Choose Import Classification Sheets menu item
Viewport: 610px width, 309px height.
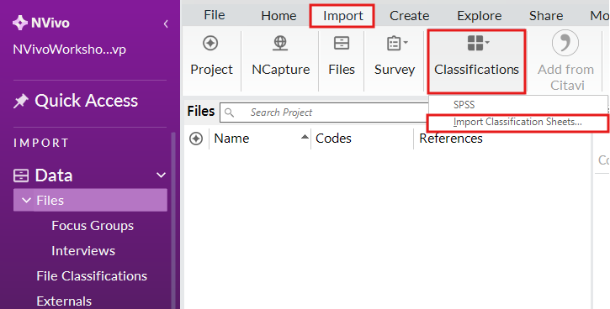point(517,122)
